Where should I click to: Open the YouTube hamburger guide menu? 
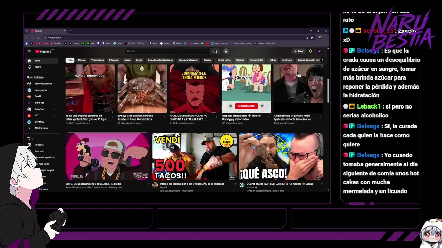[x=29, y=51]
